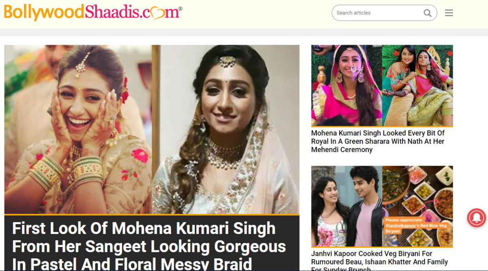Viewport: 488px width, 271px height.
Task: Click the dark banner behind the Sangeet headline
Action: [152, 243]
